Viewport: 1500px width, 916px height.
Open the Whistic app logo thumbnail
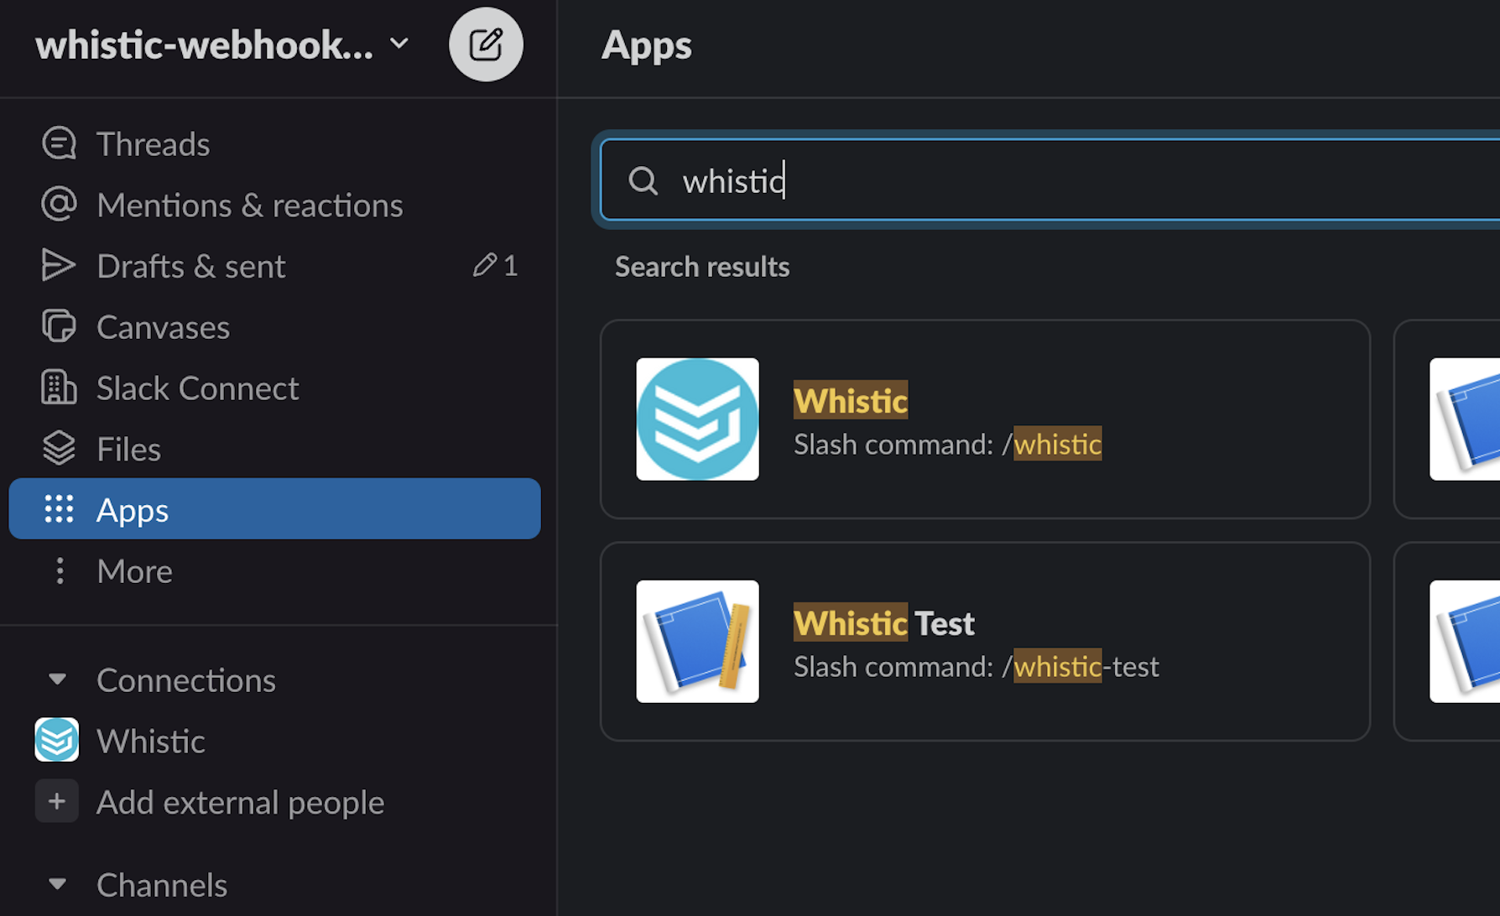(x=697, y=419)
